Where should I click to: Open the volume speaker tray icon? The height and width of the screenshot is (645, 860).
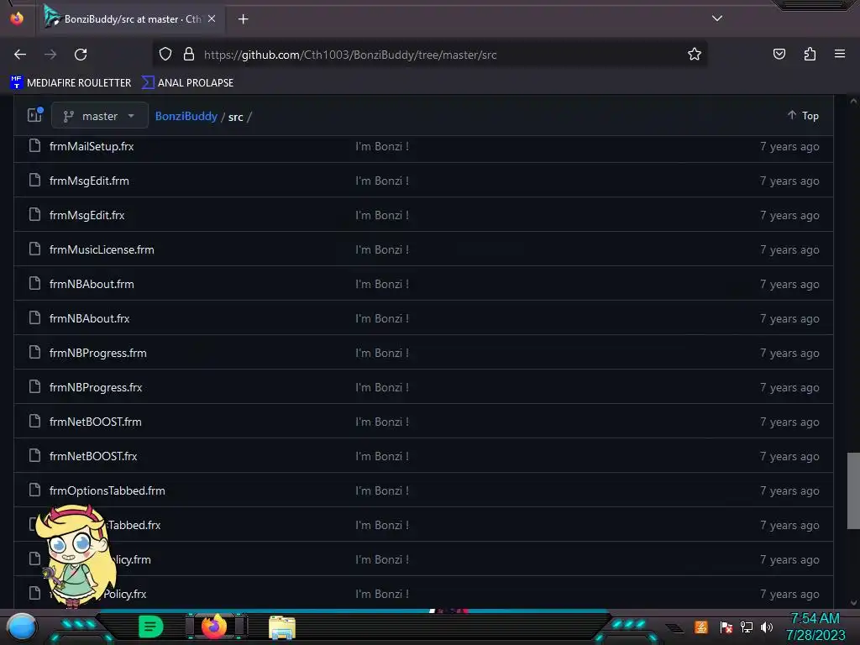tap(767, 627)
